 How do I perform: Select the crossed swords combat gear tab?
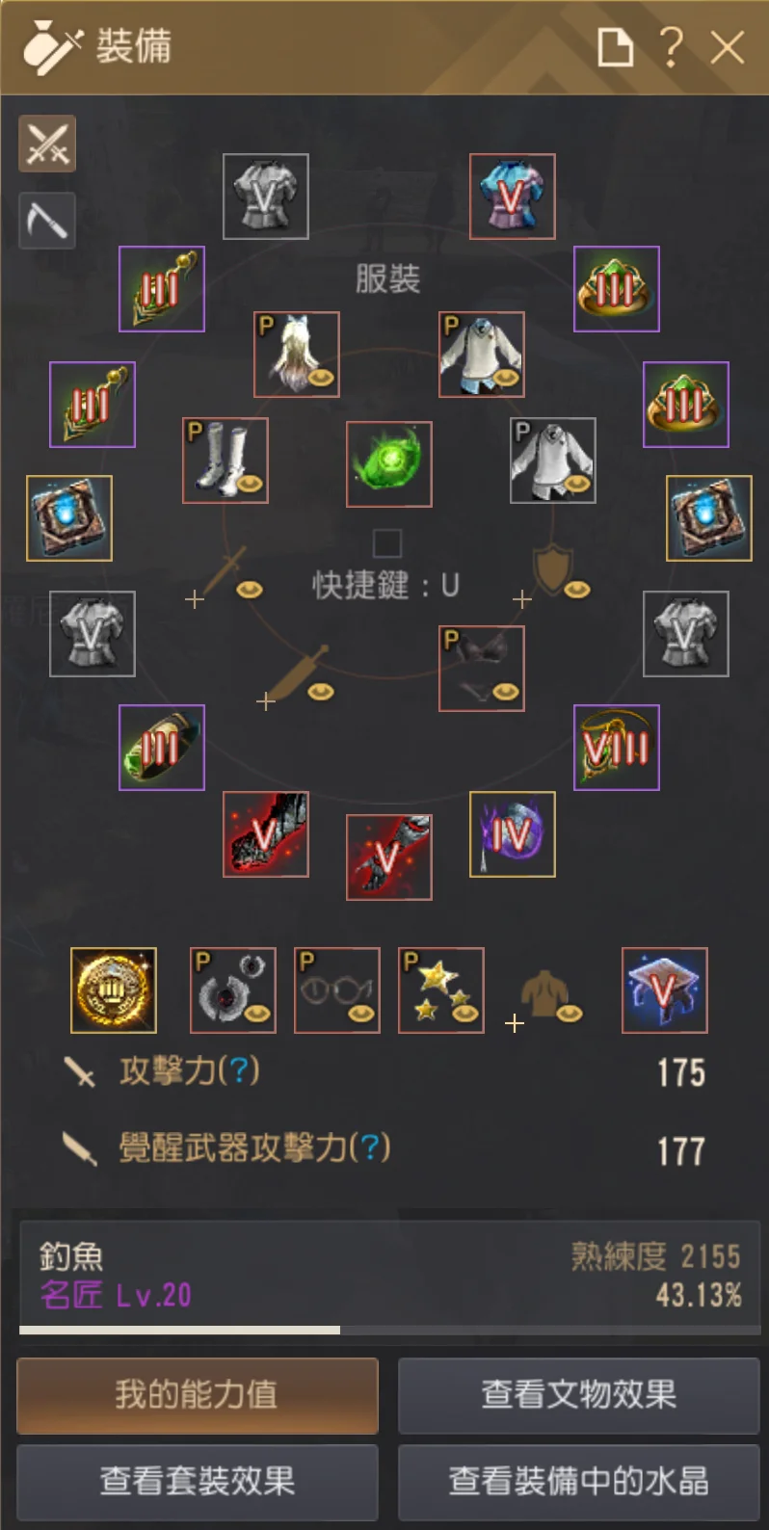(47, 144)
